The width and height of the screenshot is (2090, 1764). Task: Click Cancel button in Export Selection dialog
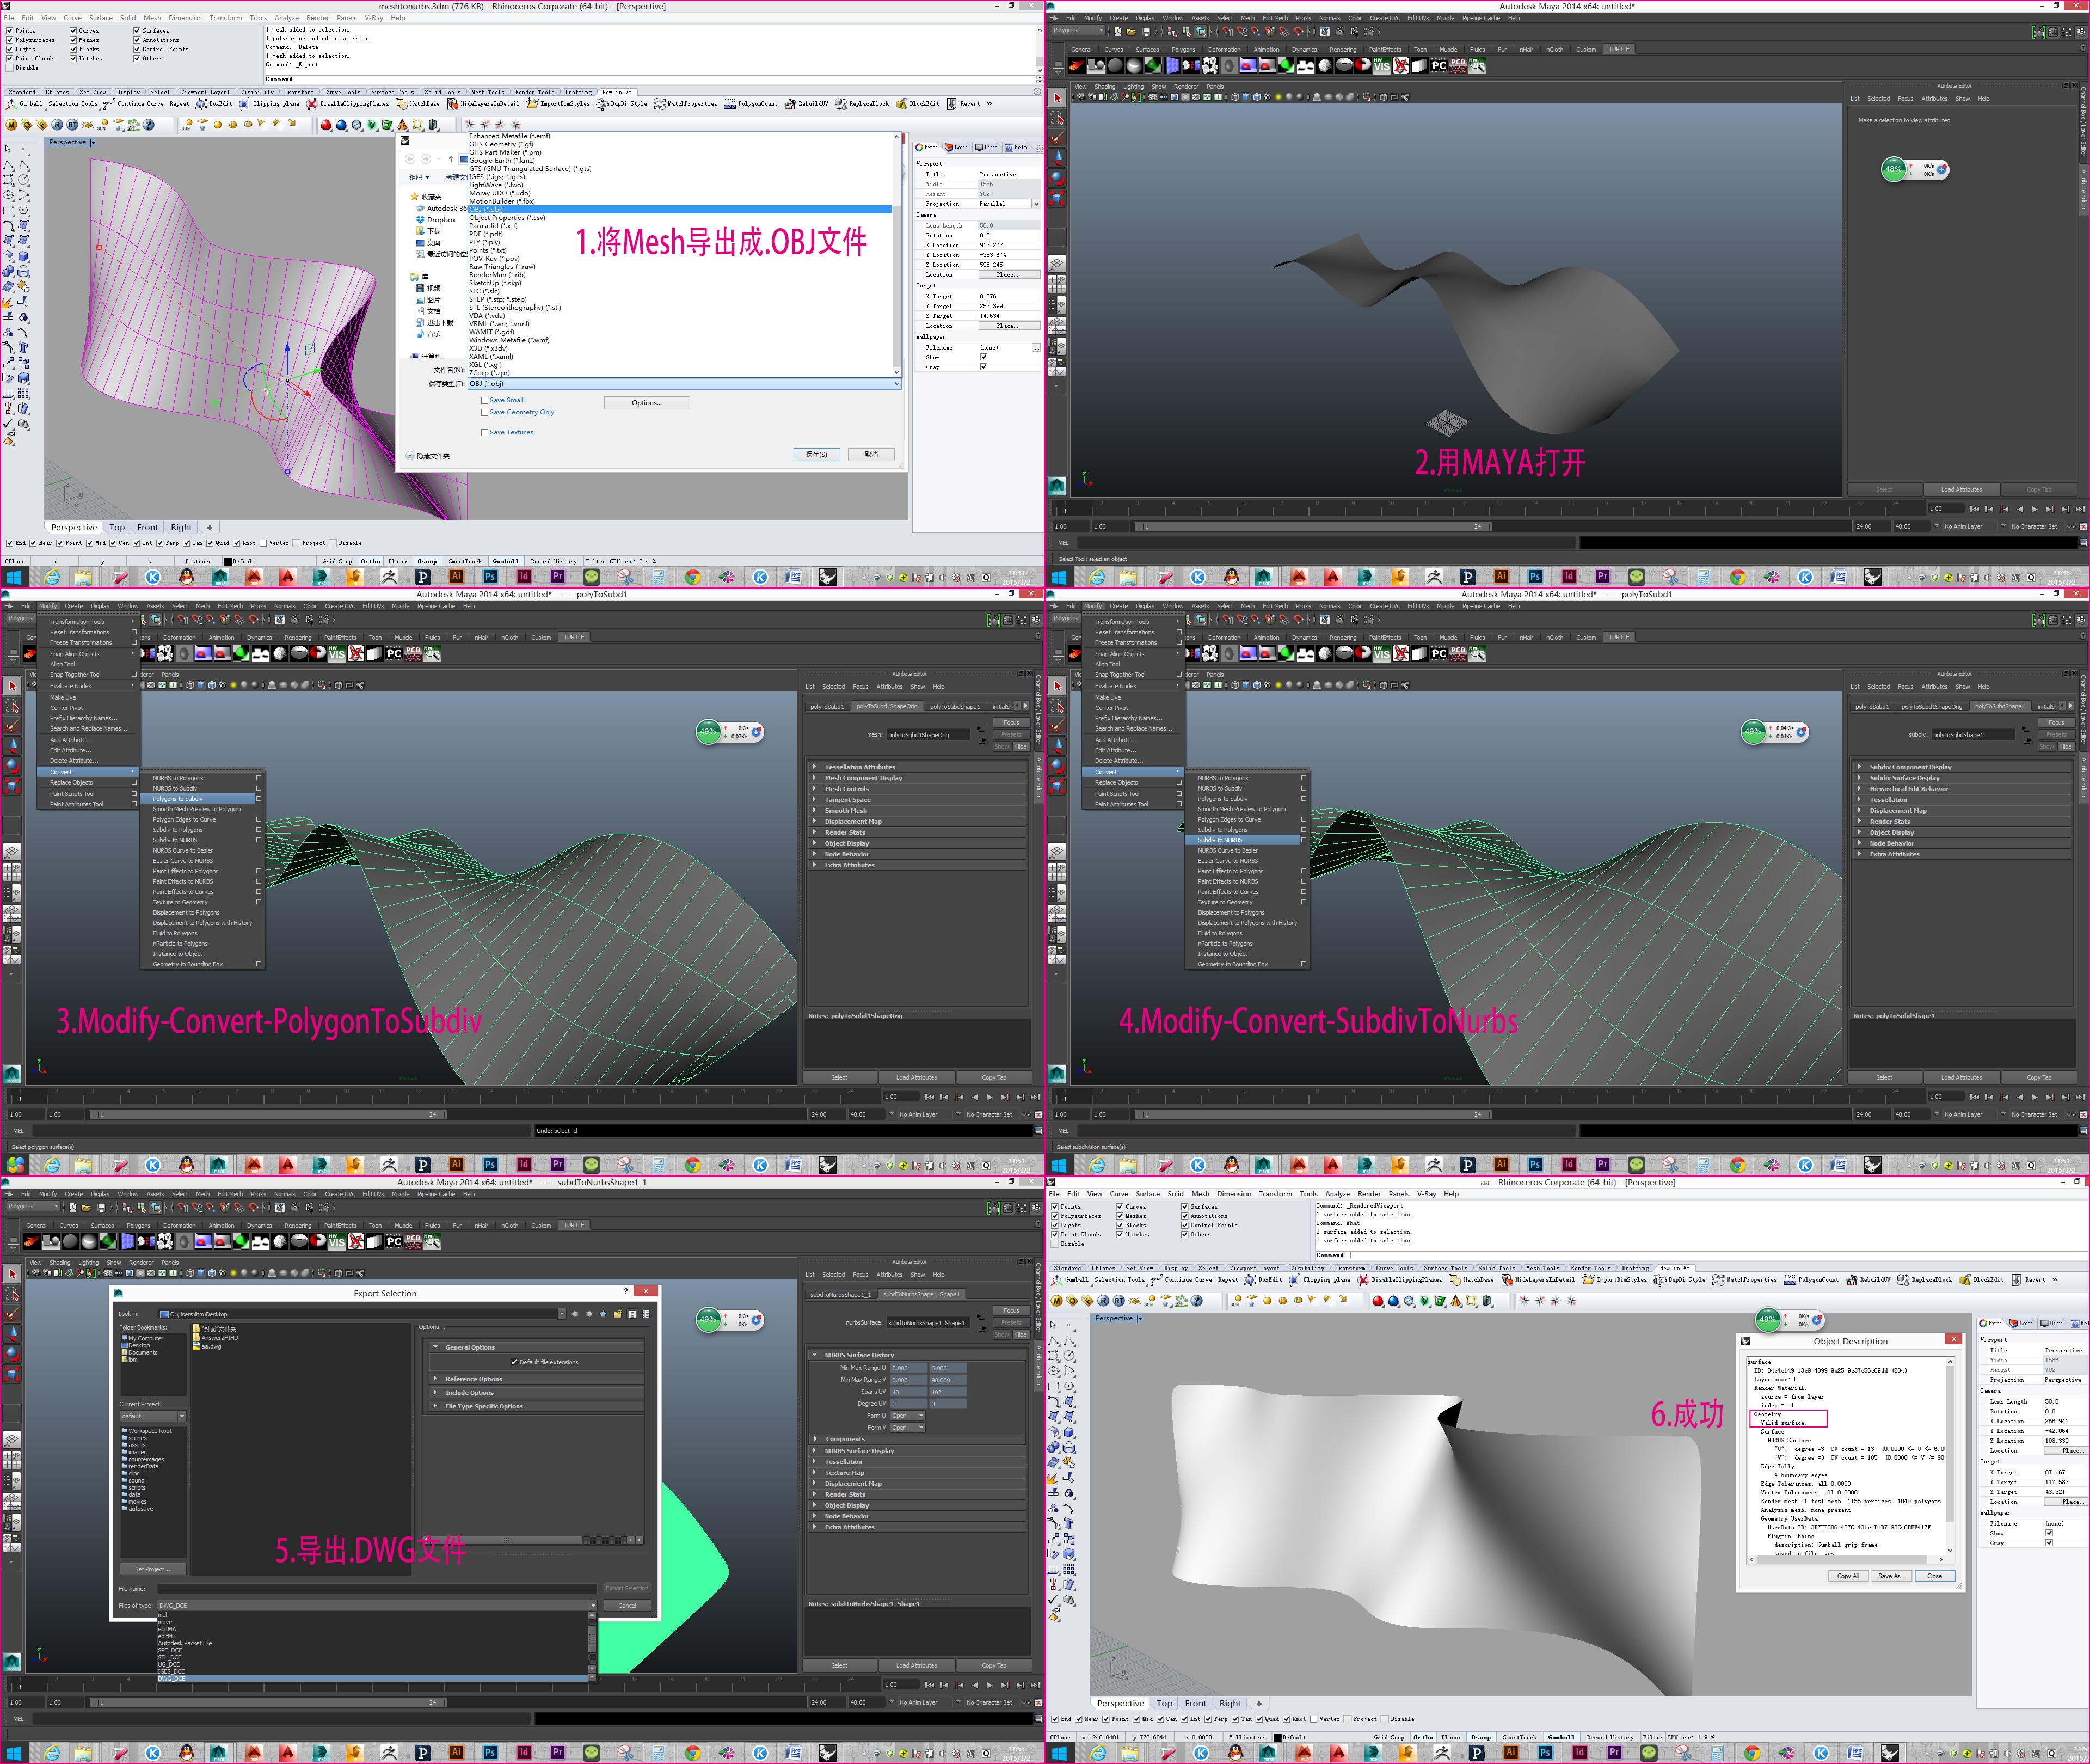(628, 1606)
